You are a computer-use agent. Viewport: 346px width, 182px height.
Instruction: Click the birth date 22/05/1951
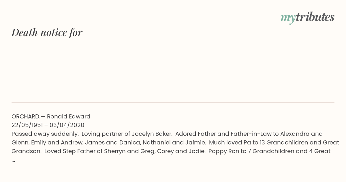tap(27, 125)
